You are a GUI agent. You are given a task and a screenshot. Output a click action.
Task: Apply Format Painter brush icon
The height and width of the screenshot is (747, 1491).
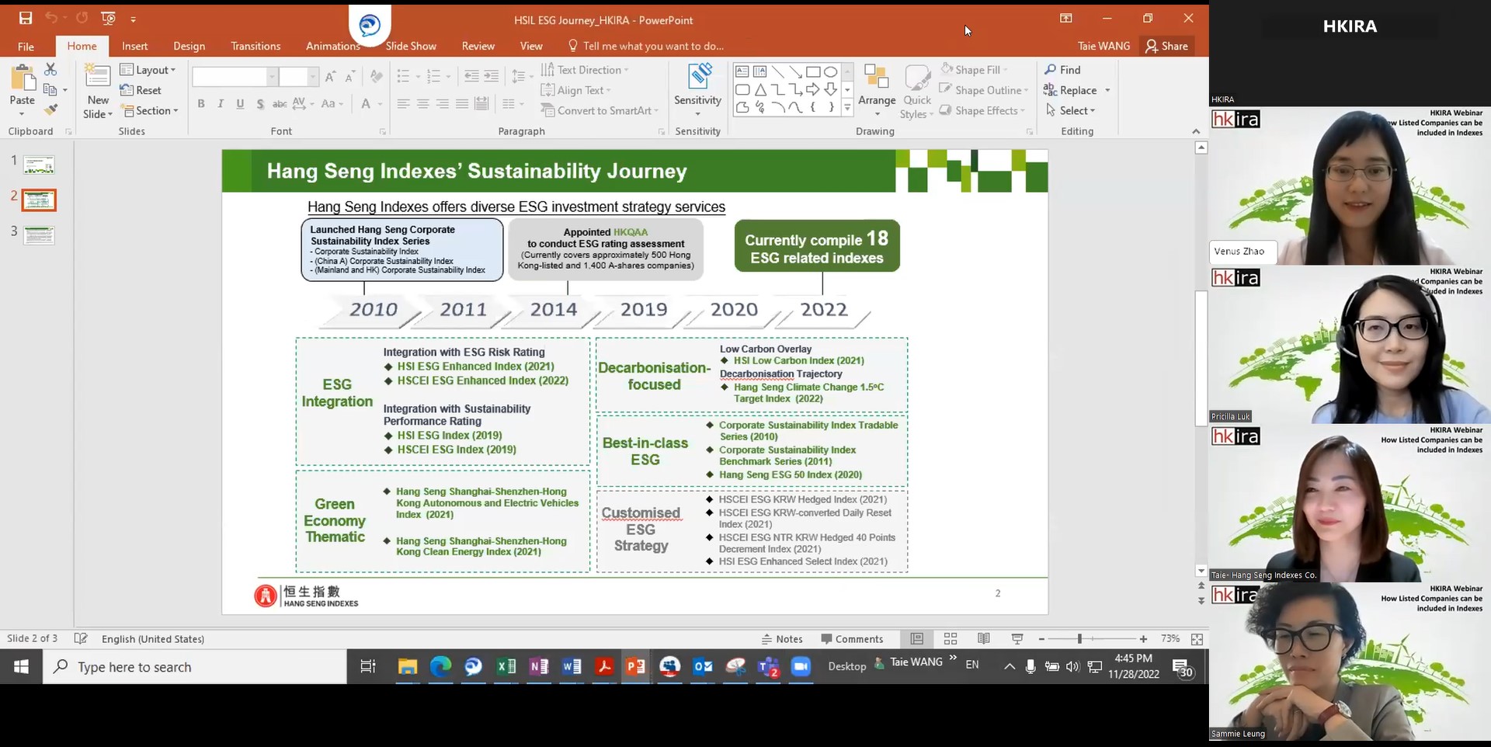[51, 110]
